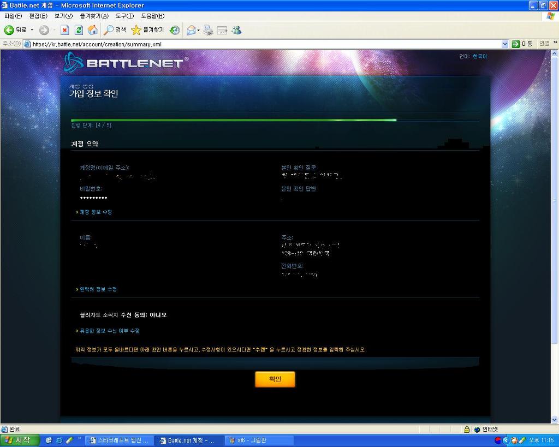Open the Mail envelope toolbar icon

191,31
